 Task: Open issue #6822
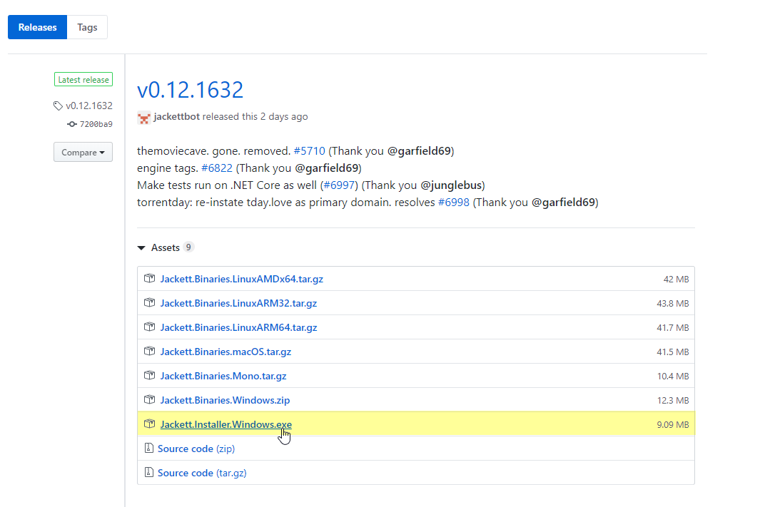click(217, 168)
